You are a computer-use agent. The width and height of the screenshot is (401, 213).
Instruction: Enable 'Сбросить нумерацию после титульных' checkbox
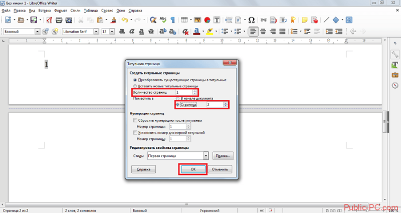point(135,120)
